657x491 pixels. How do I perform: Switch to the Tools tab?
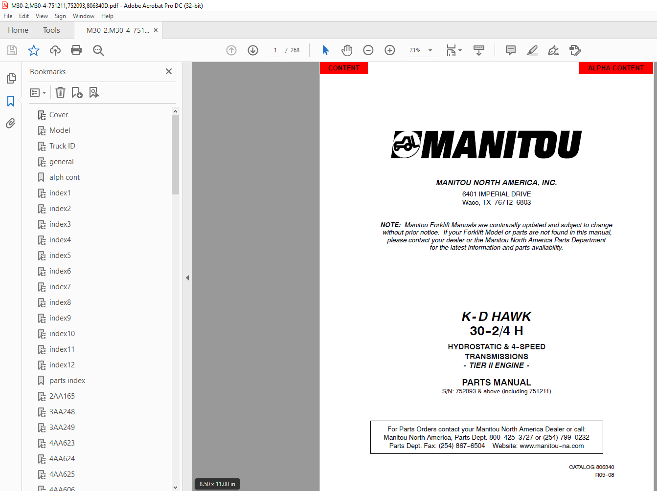pyautogui.click(x=51, y=30)
